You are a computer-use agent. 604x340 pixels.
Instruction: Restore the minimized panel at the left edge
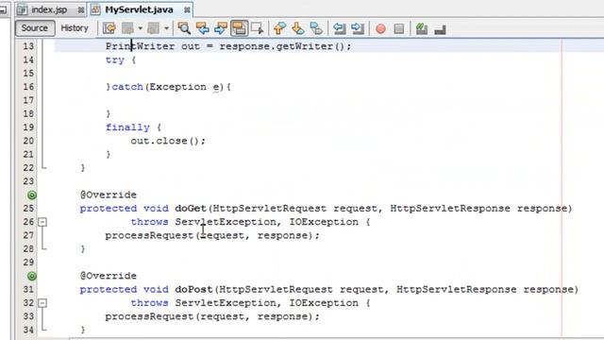3,10
